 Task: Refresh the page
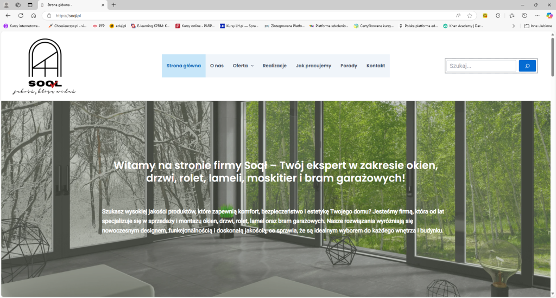coord(21,16)
